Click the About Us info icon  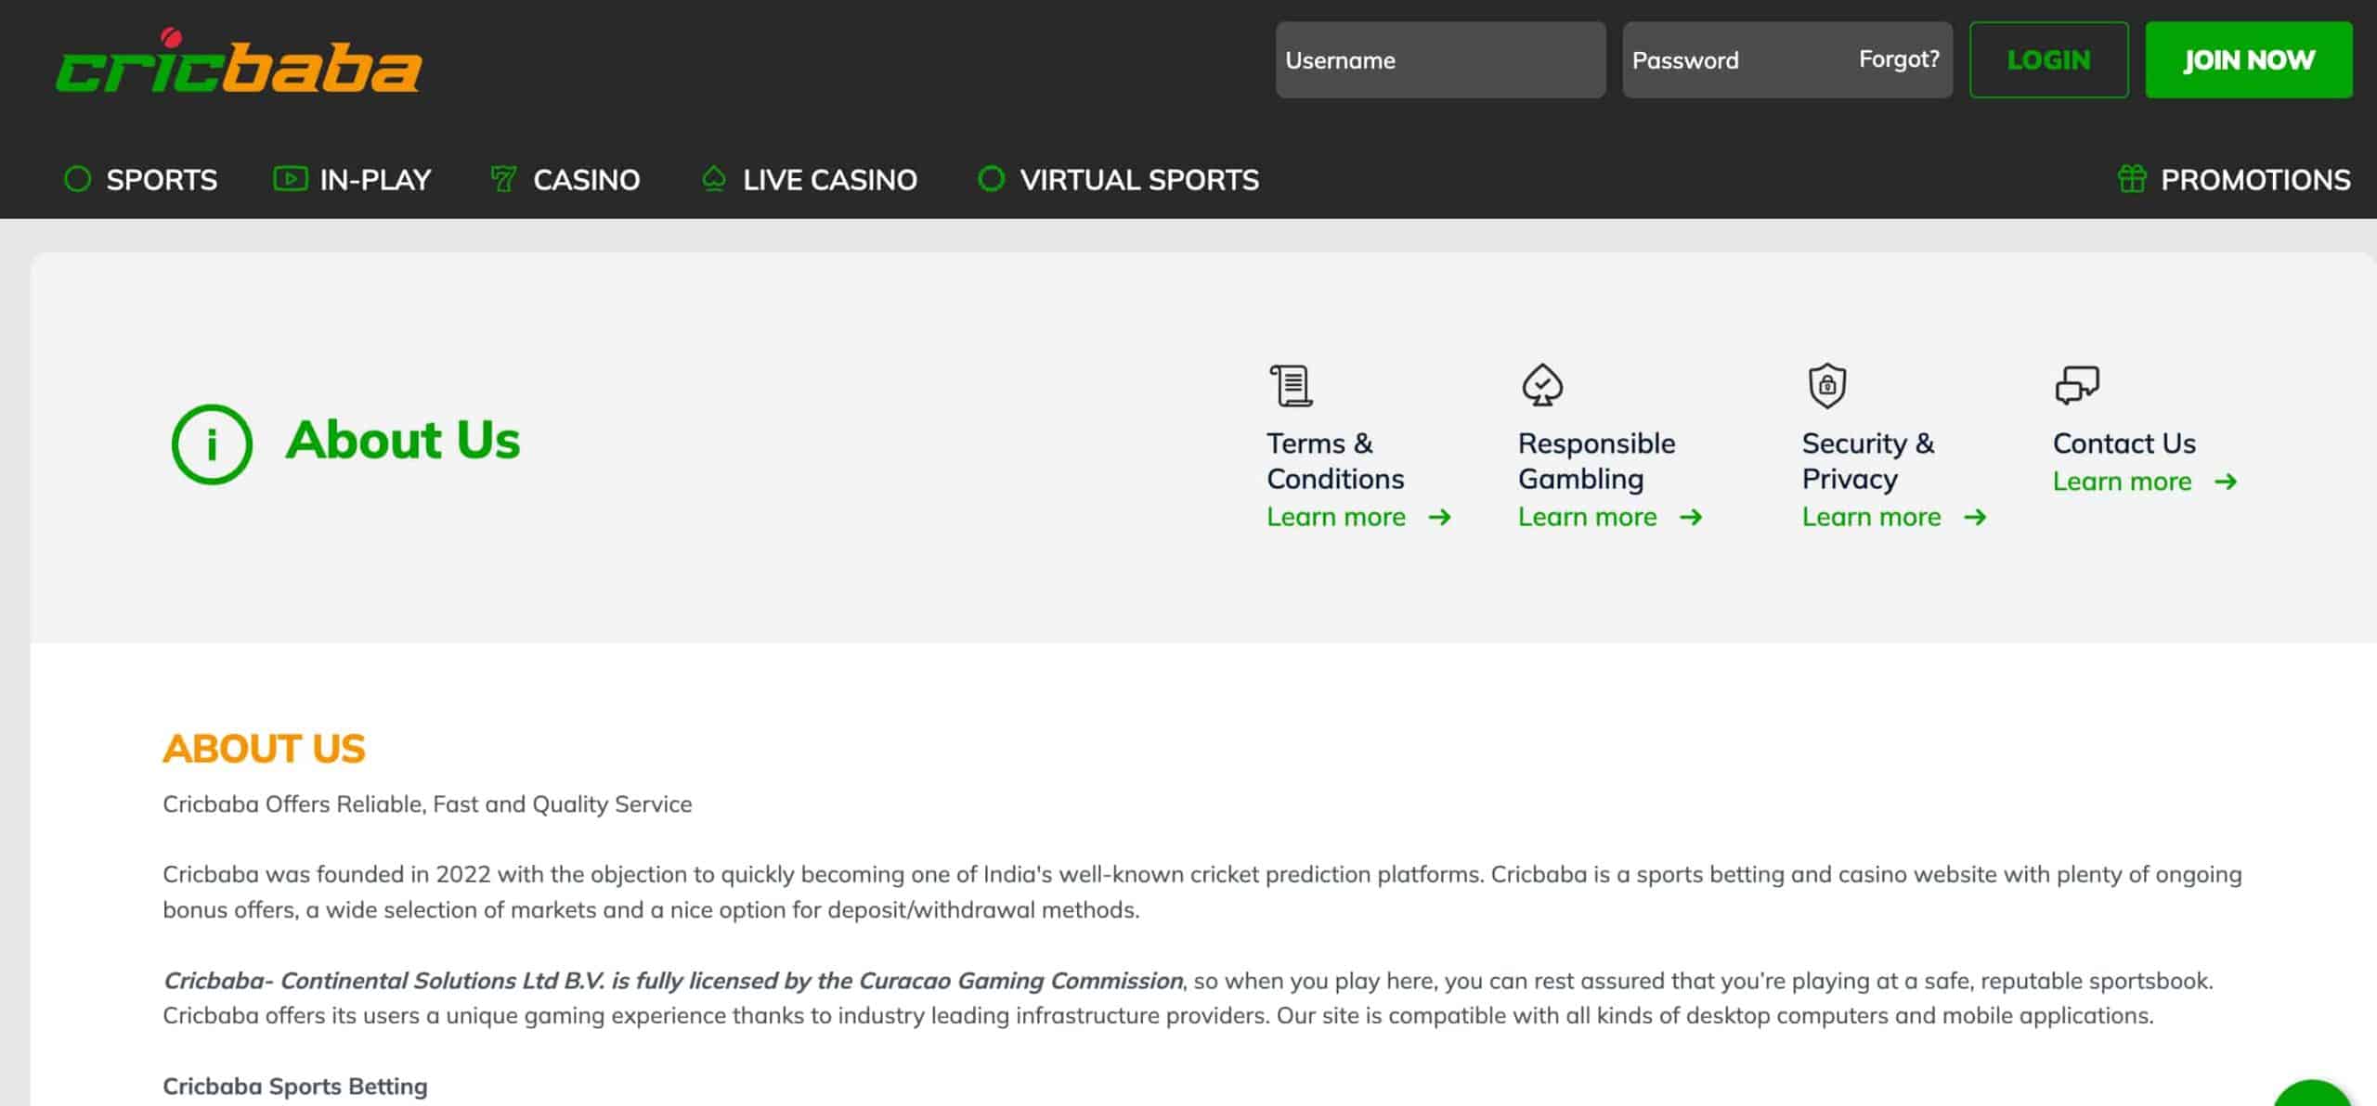[x=212, y=444]
